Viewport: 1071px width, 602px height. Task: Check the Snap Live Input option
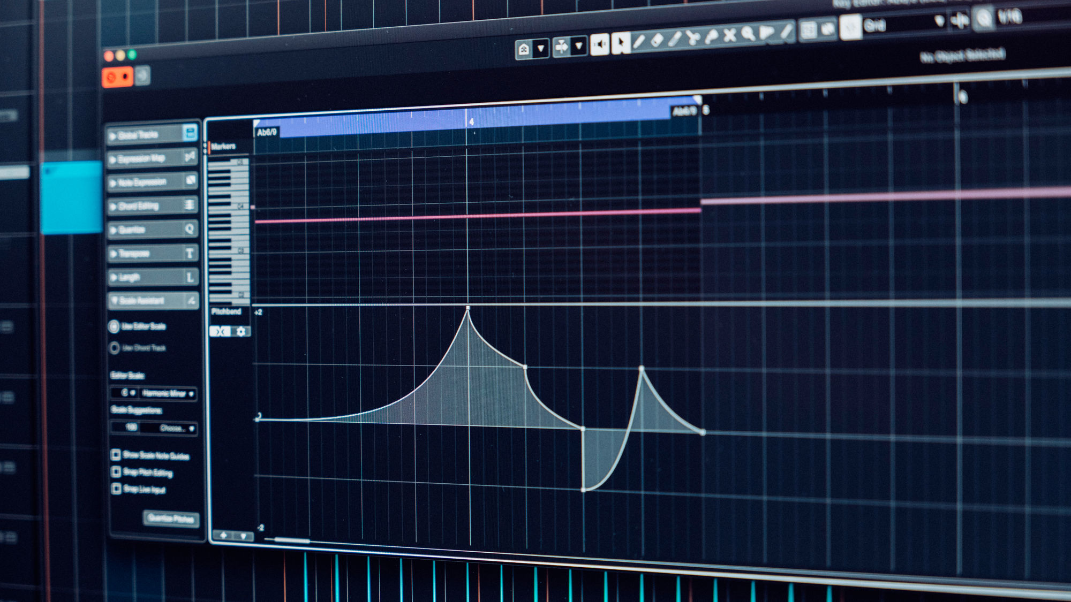click(116, 488)
